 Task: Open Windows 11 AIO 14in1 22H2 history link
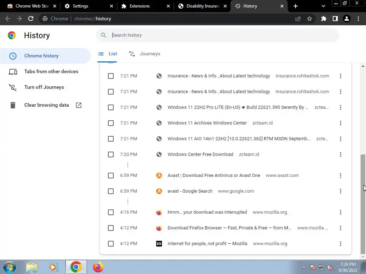[x=239, y=139]
